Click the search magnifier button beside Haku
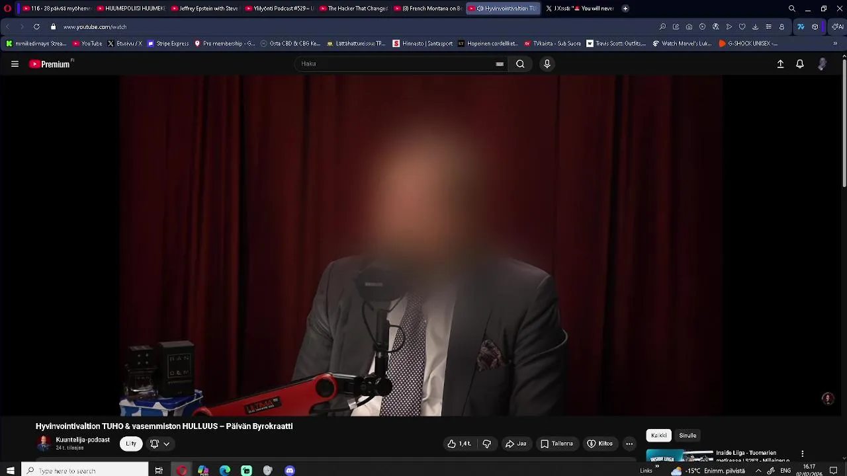847x476 pixels. (x=520, y=64)
